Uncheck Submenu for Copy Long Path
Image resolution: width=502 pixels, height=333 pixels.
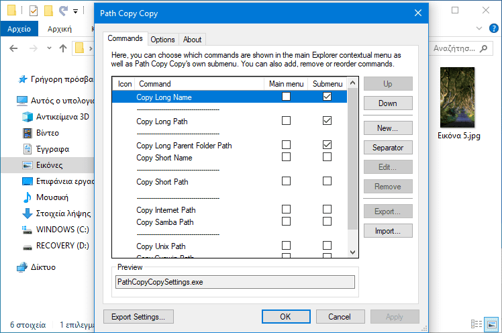pyautogui.click(x=327, y=121)
